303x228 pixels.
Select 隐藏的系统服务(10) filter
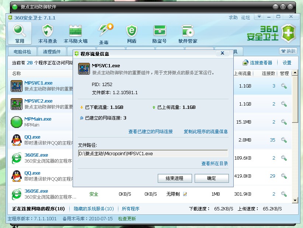(x=94, y=209)
